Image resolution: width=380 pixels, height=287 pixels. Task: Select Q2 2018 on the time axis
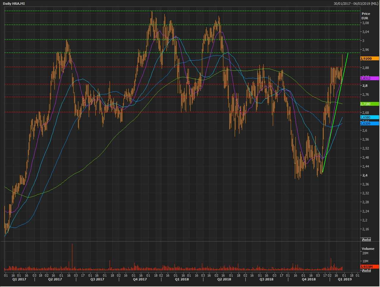tap(224, 279)
